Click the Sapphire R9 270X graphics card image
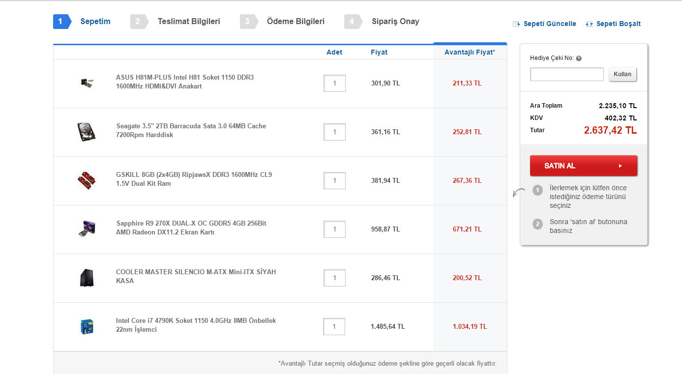Image resolution: width=682 pixels, height=374 pixels. tap(87, 229)
